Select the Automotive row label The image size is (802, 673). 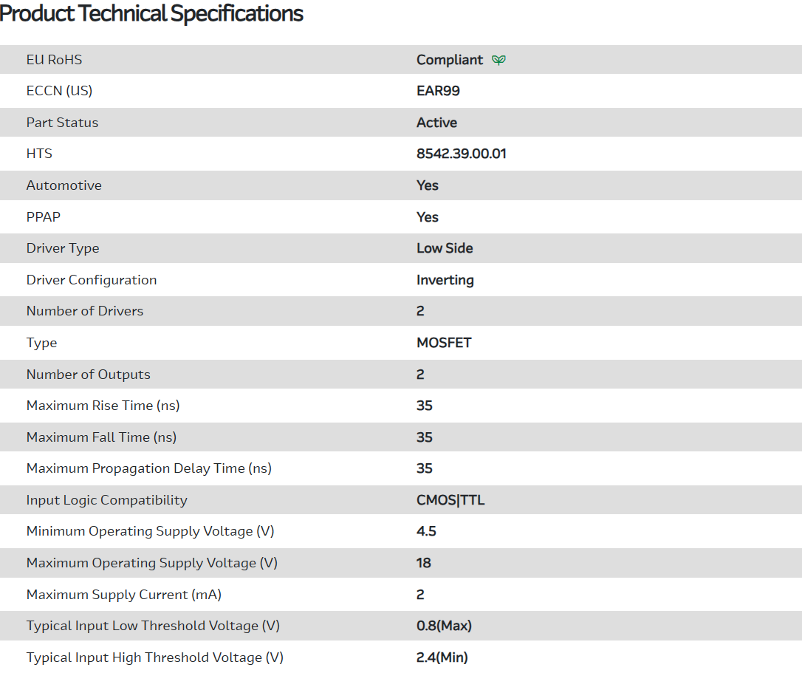pyautogui.click(x=64, y=185)
